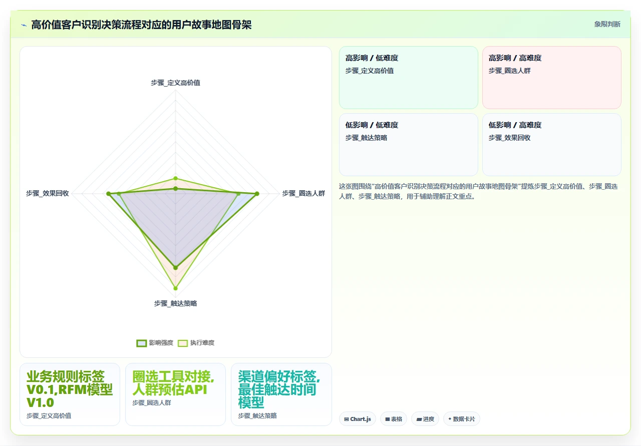Click the left radar data point at 效果回收
This screenshot has width=641, height=446.
108,193
